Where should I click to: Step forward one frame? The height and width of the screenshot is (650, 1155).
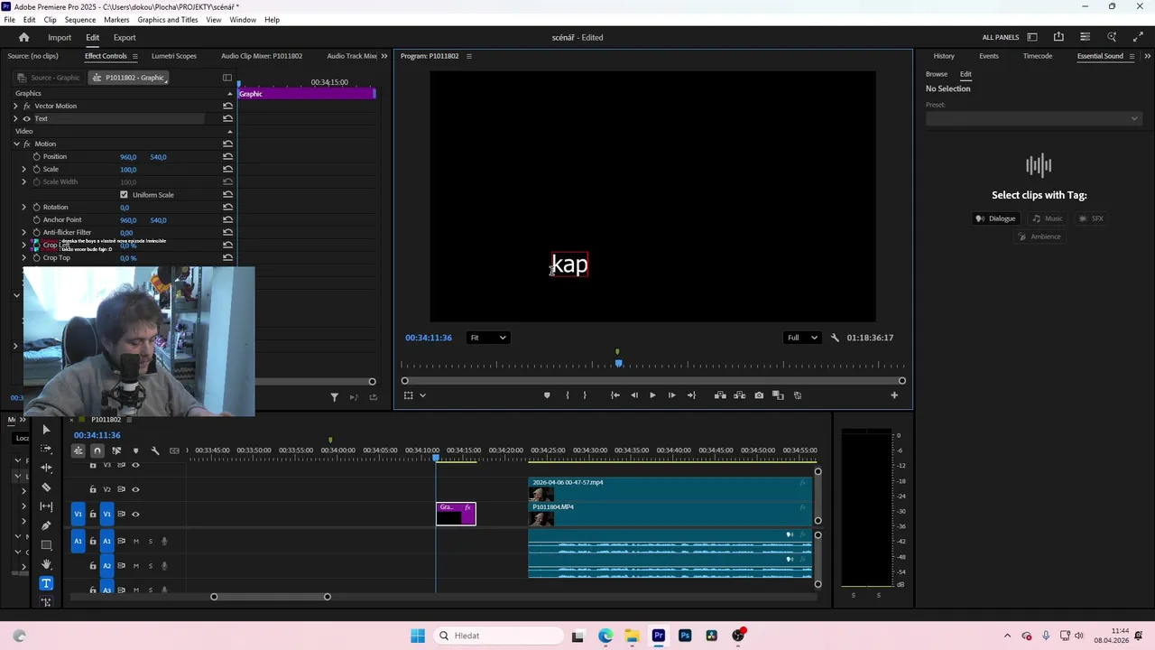tap(671, 395)
